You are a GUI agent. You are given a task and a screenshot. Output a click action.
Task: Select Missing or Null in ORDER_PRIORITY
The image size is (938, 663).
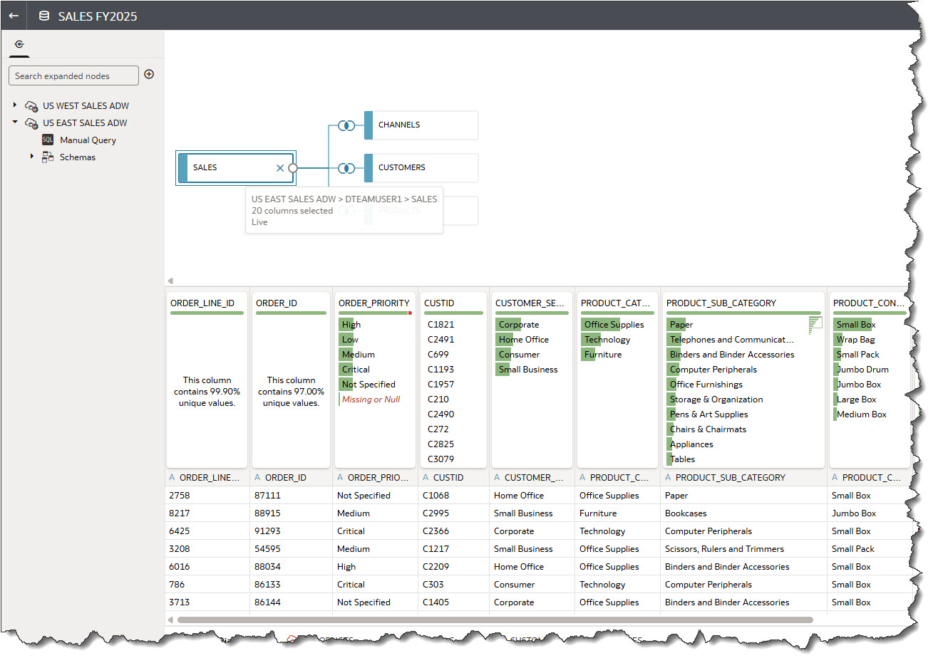click(371, 400)
